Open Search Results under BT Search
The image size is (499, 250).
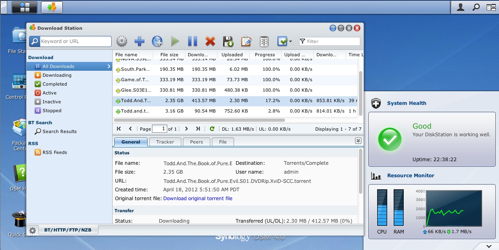click(x=70, y=131)
